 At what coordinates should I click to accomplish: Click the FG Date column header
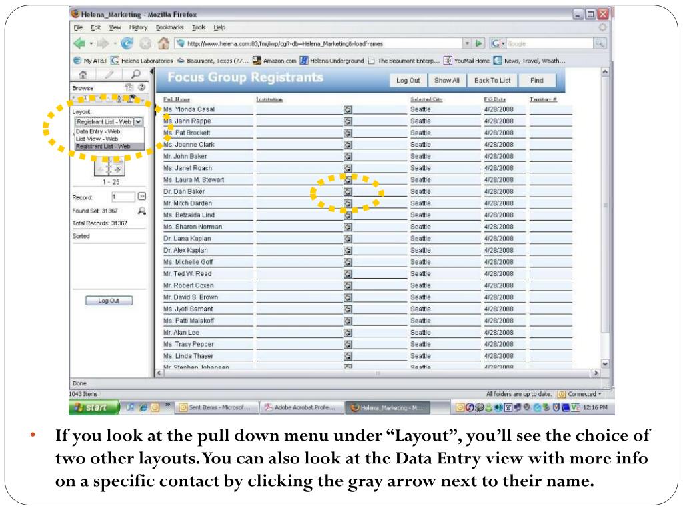pyautogui.click(x=494, y=100)
